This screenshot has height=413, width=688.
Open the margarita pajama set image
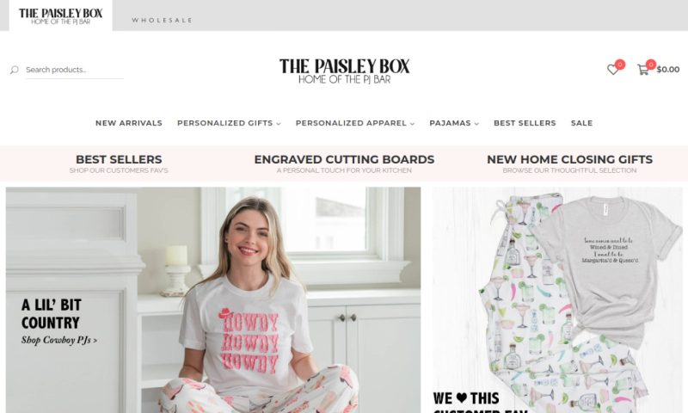point(557,300)
